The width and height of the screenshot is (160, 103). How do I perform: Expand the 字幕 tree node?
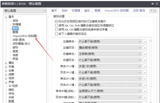point(6,67)
